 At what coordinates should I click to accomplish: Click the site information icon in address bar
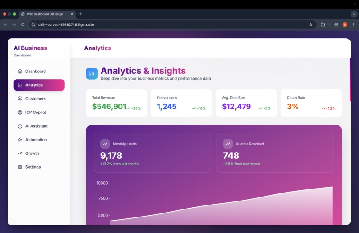pos(33,24)
